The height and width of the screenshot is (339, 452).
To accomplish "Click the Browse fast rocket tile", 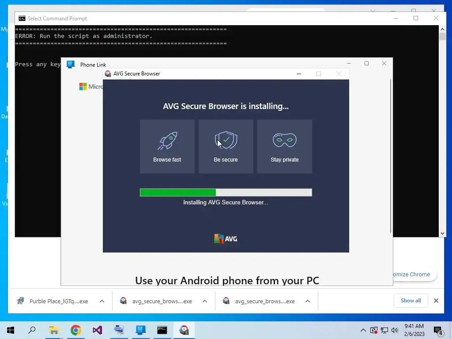I will click(x=167, y=147).
